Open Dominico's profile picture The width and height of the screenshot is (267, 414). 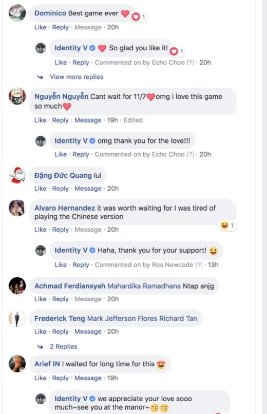(17, 13)
